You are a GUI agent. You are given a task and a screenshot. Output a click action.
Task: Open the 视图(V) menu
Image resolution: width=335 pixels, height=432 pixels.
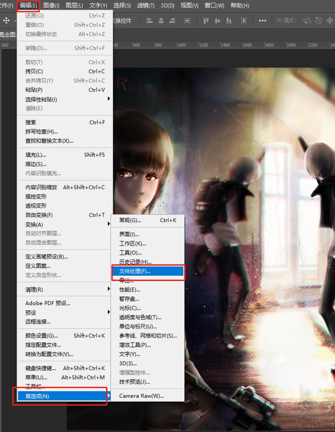pyautogui.click(x=189, y=6)
